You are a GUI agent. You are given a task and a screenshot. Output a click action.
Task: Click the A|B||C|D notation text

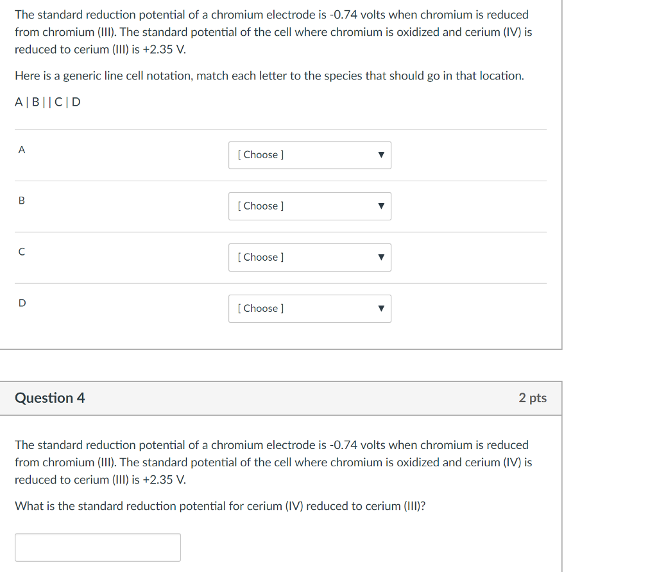[x=48, y=102]
